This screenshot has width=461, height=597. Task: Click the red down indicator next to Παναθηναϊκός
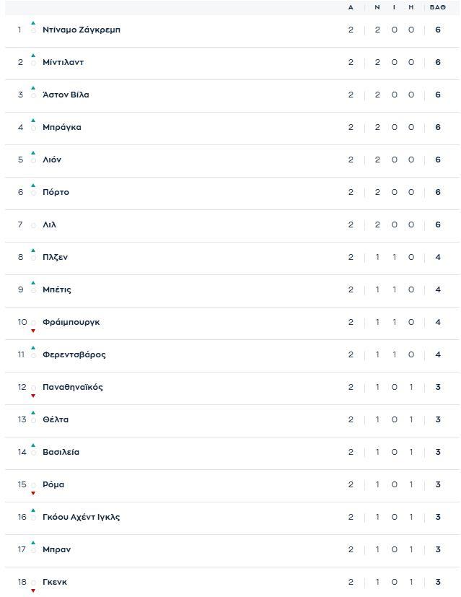click(33, 396)
